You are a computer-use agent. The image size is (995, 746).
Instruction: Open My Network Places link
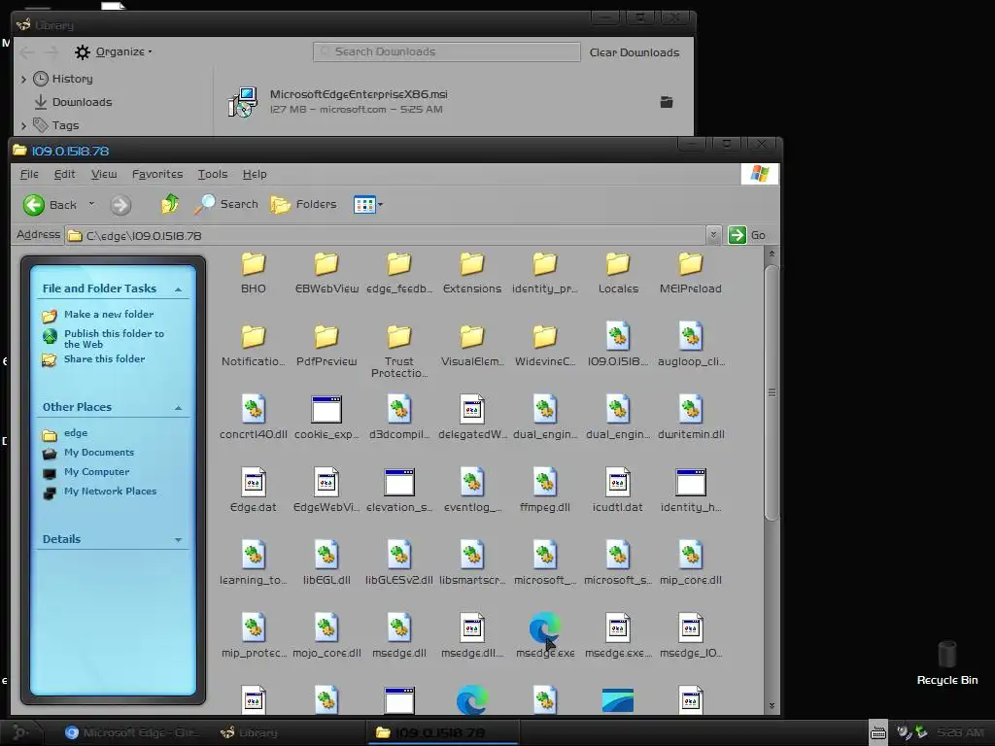(x=110, y=491)
